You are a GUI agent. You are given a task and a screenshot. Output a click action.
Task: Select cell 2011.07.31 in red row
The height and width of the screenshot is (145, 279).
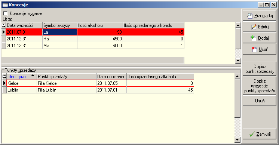(24, 32)
